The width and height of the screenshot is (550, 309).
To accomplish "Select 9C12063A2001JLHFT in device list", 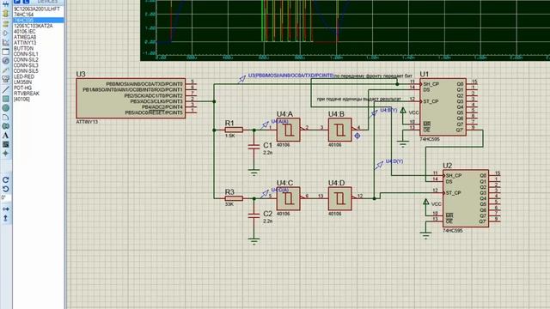I will click(38, 9).
